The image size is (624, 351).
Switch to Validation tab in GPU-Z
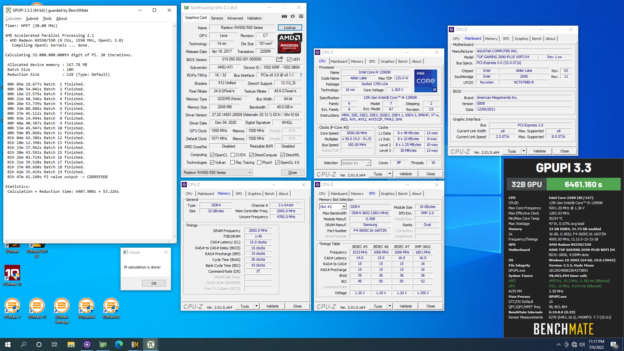tap(254, 18)
